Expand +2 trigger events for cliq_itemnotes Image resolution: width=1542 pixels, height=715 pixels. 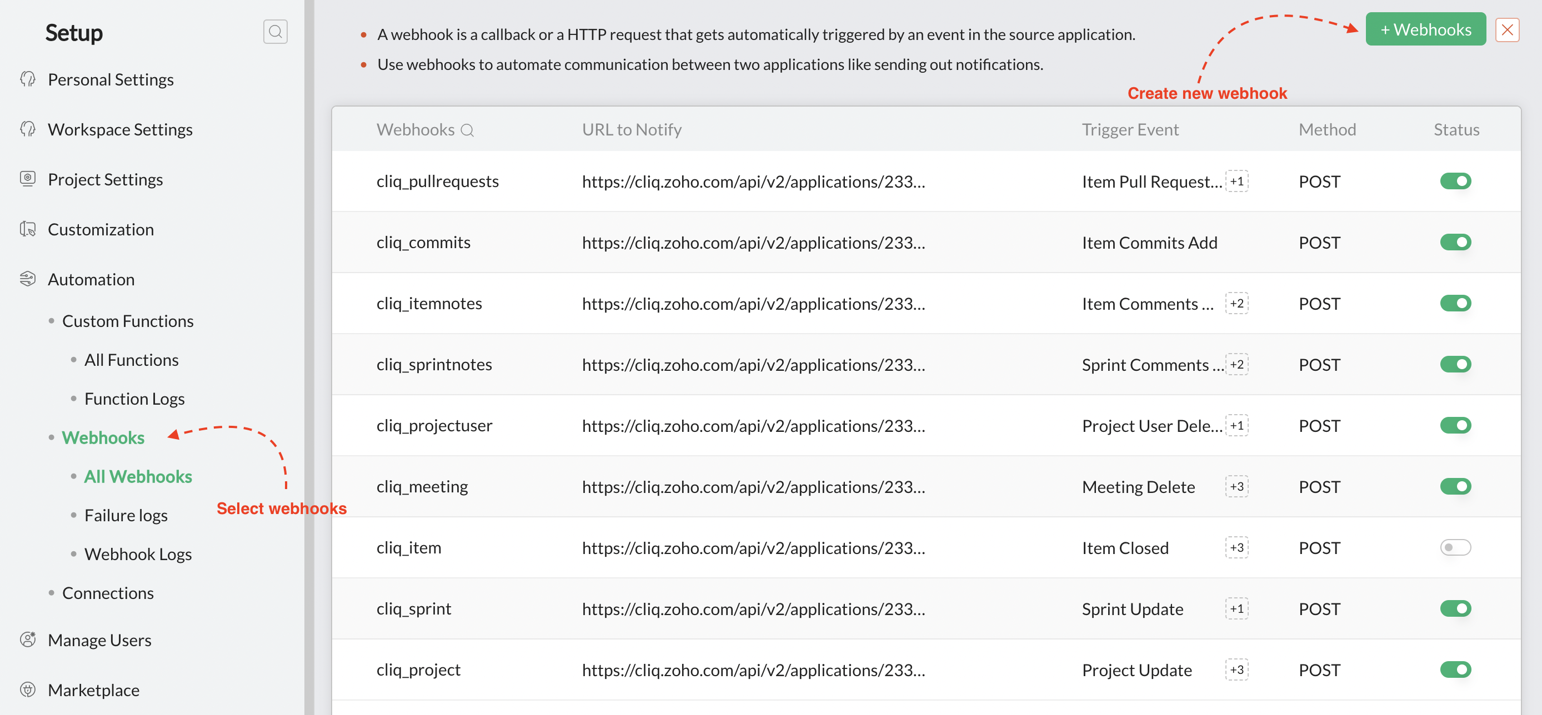pyautogui.click(x=1236, y=303)
